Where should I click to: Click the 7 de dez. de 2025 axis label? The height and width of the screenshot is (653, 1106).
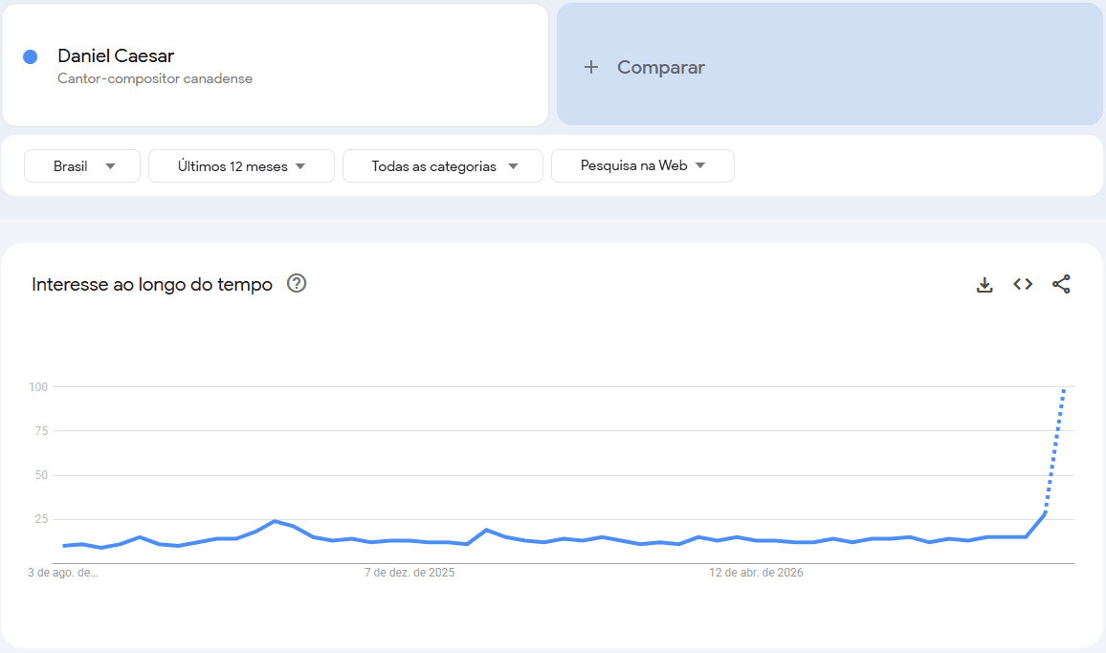tap(409, 573)
